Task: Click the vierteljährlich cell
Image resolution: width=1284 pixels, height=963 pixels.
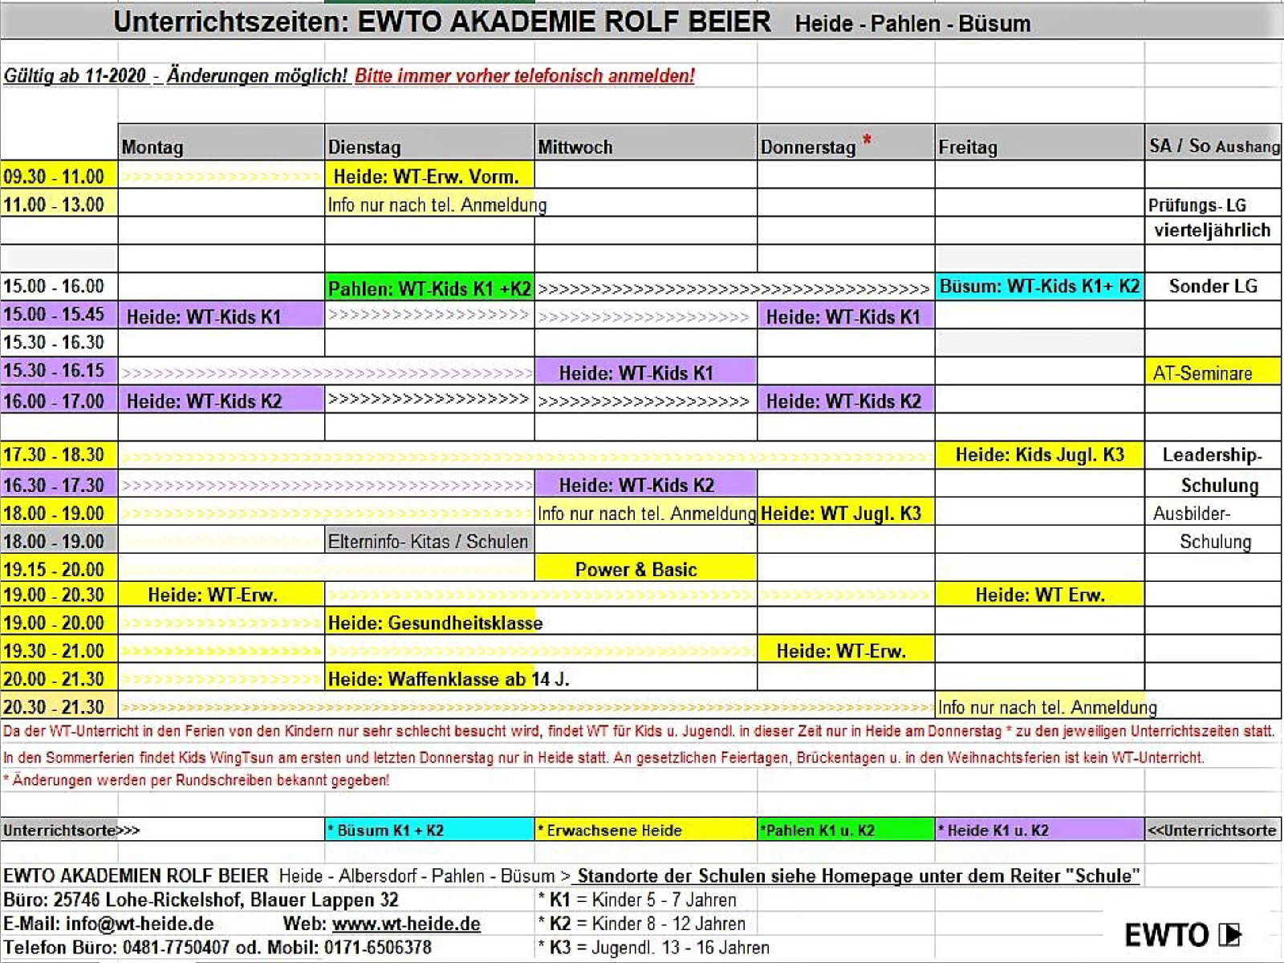Action: [1213, 230]
